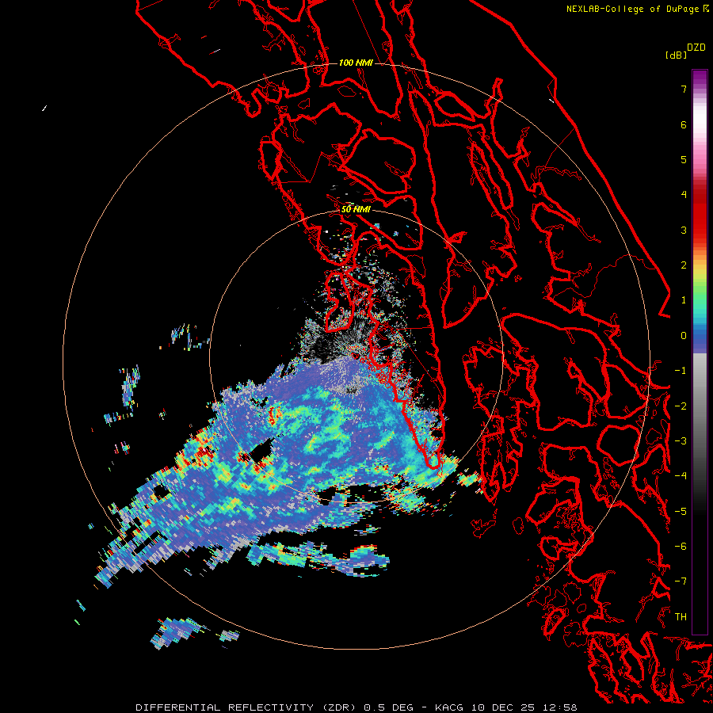The image size is (713, 713).
Task: Click the -5 value on color scale
Action: [681, 512]
